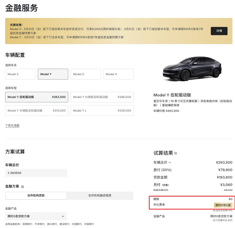Select the Model 3 car series
Image resolution: width=235 pixels, height=228 pixels.
pyautogui.click(x=20, y=74)
